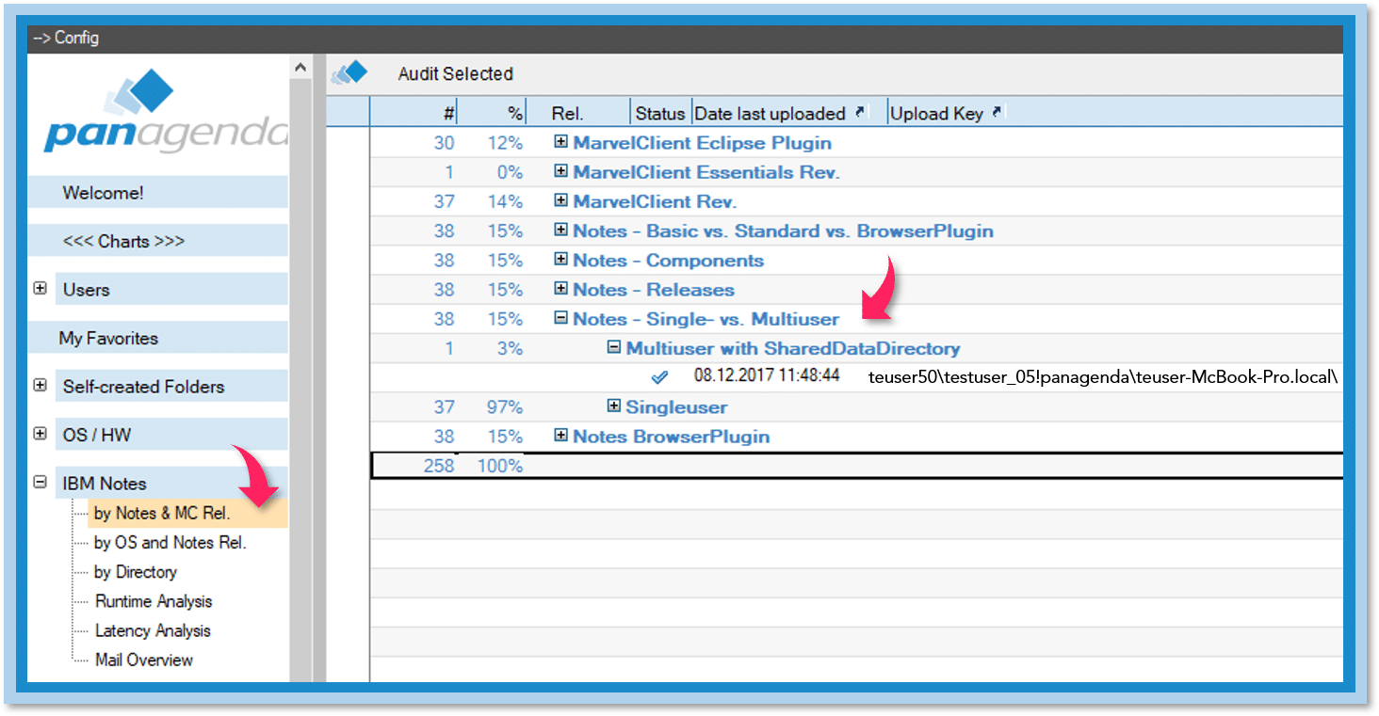Viewport: 1379px width, 716px height.
Task: Collapse Multiuser with SharedDataDirectory row
Action: coord(613,347)
